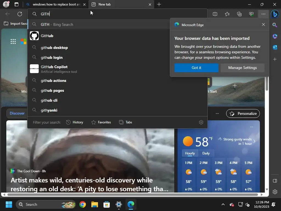Image resolution: width=281 pixels, height=211 pixels.
Task: Show hidden system tray icons chevron
Action: point(223,204)
